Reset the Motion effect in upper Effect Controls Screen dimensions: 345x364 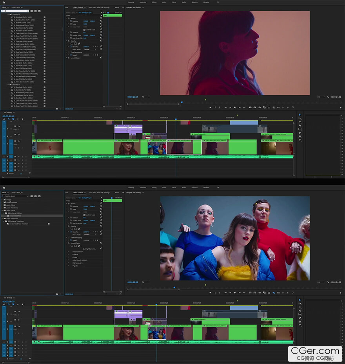(101, 18)
